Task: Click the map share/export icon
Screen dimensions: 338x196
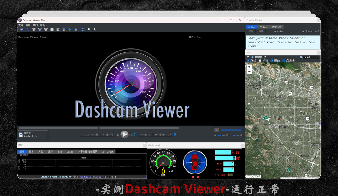Action: pyautogui.click(x=248, y=57)
